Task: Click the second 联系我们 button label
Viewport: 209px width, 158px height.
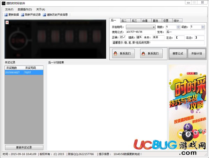Action: [153, 53]
